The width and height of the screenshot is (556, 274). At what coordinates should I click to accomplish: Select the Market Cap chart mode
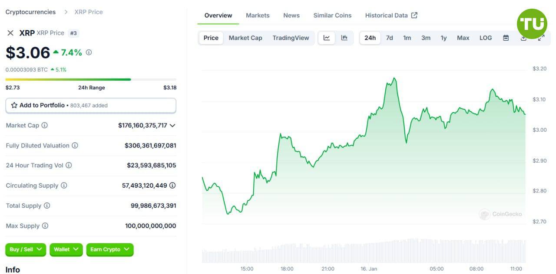coord(245,38)
